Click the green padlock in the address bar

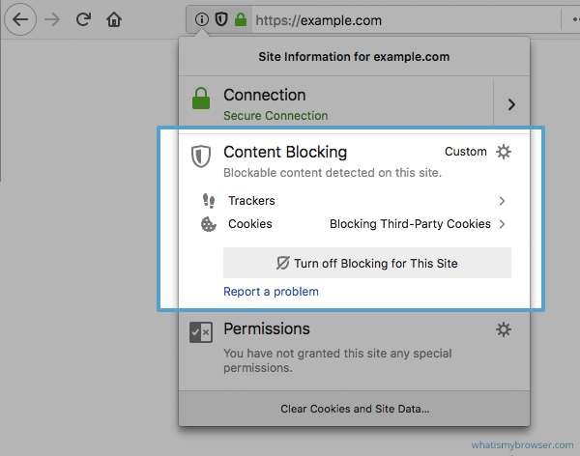[240, 19]
